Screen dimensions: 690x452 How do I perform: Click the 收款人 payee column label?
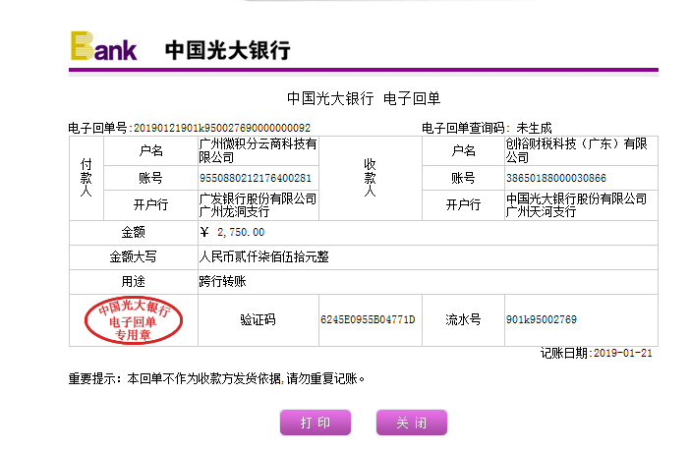point(371,178)
